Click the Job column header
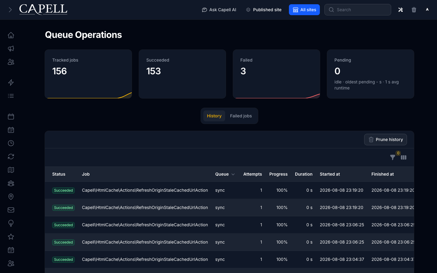437x273 pixels. pyautogui.click(x=86, y=174)
